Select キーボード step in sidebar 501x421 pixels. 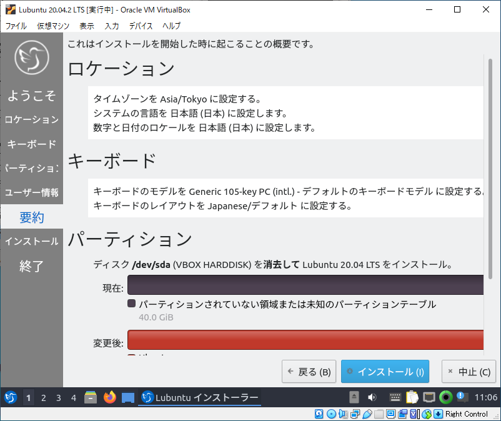pos(32,144)
